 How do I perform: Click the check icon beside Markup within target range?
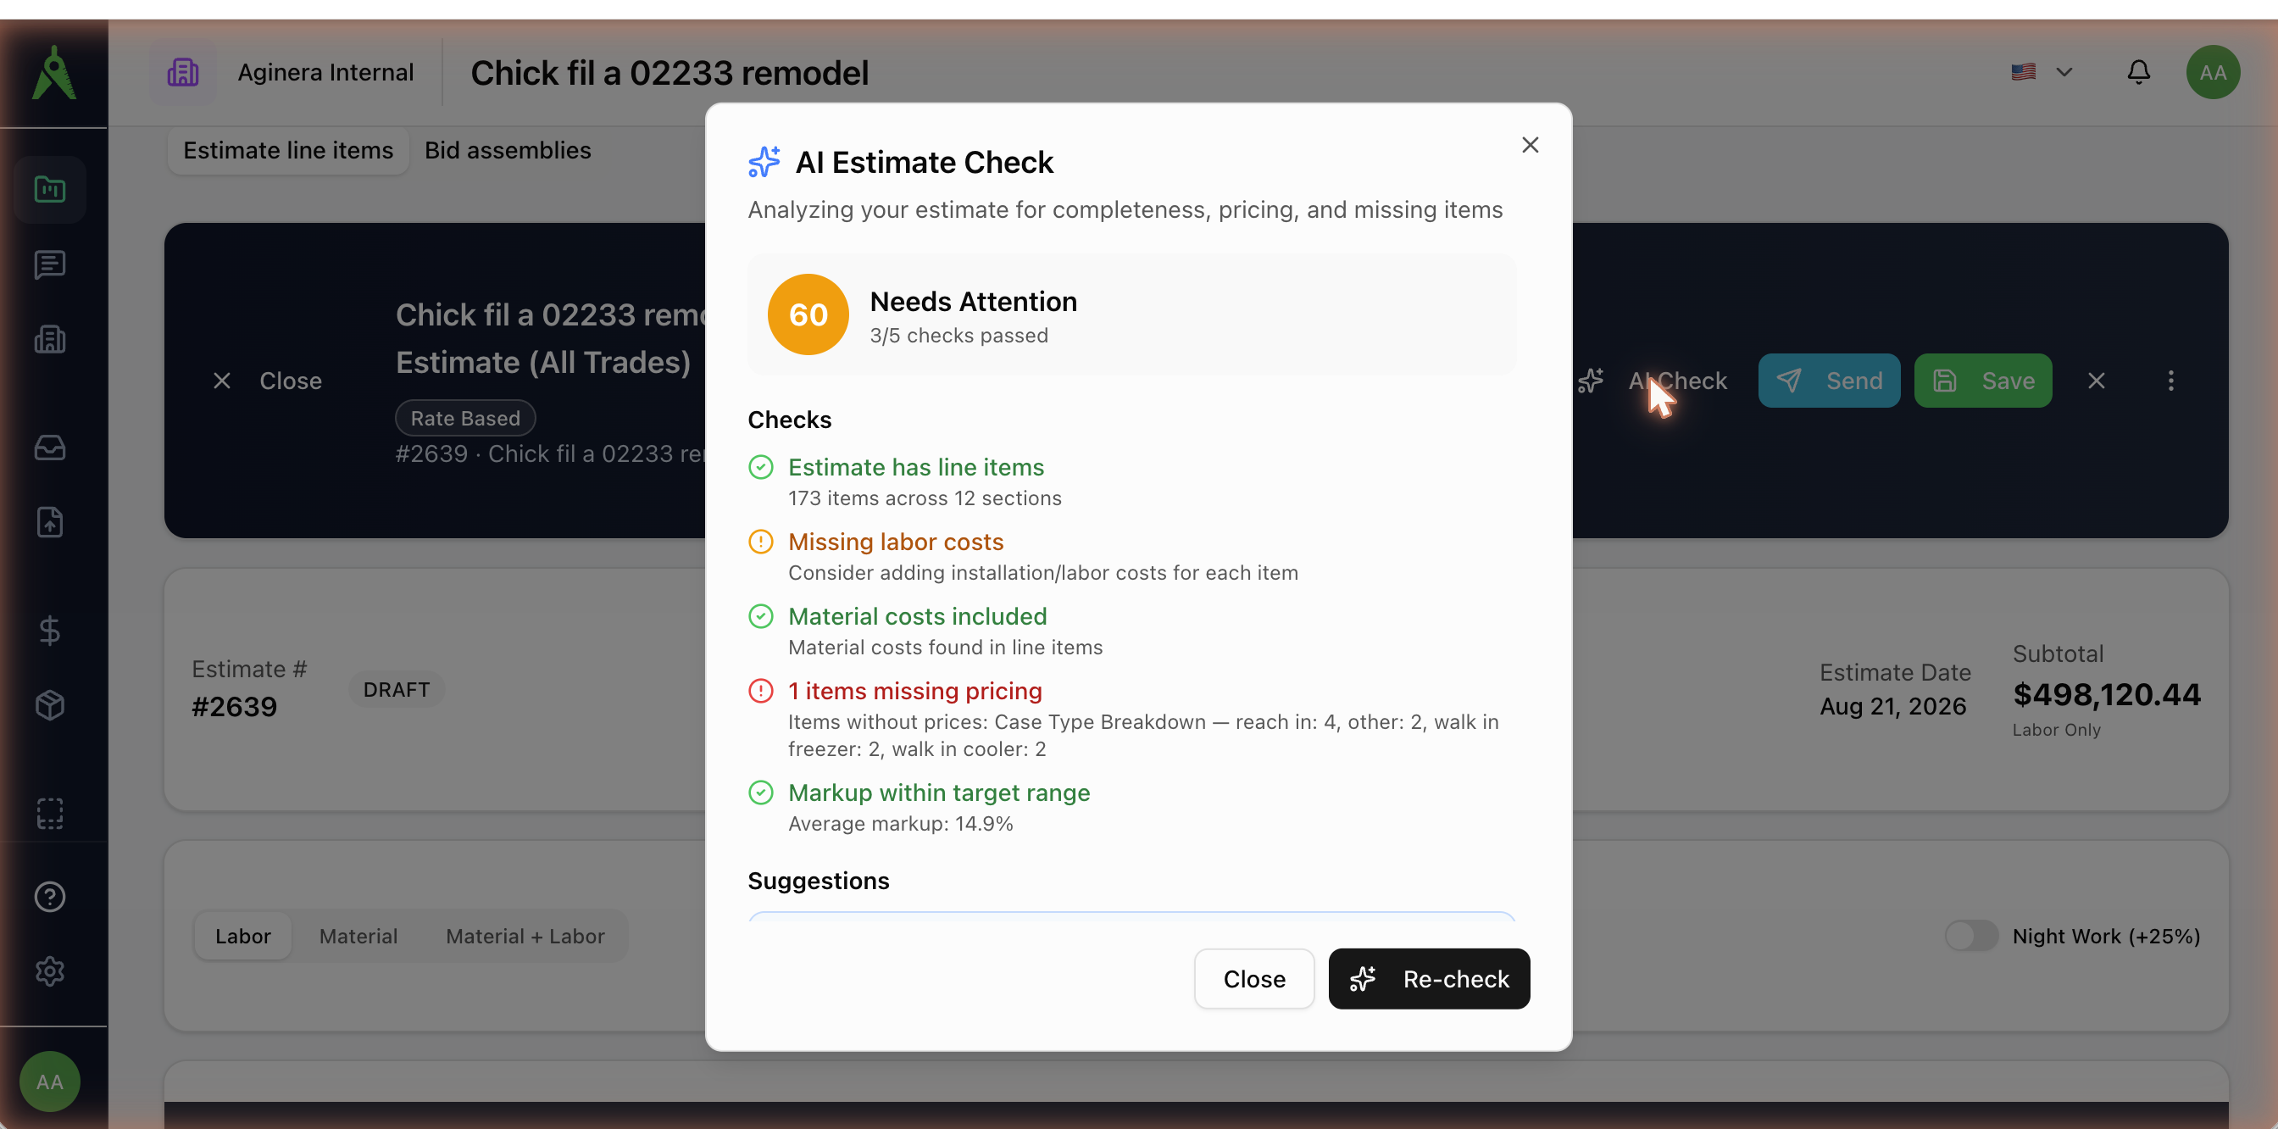click(760, 793)
